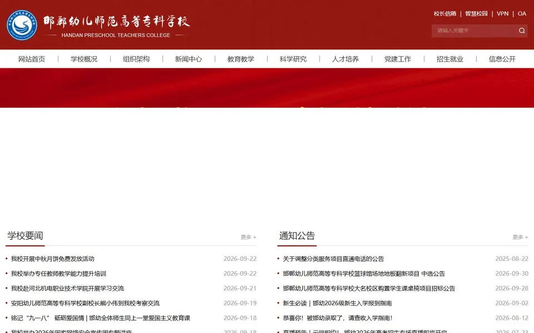534x333 pixels.
Task: Open 党建工作 menu item
Action: click(397, 59)
